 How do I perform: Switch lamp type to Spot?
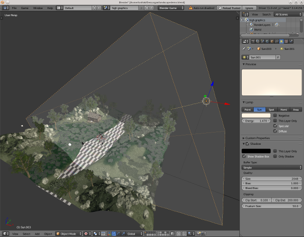[x=271, y=109]
